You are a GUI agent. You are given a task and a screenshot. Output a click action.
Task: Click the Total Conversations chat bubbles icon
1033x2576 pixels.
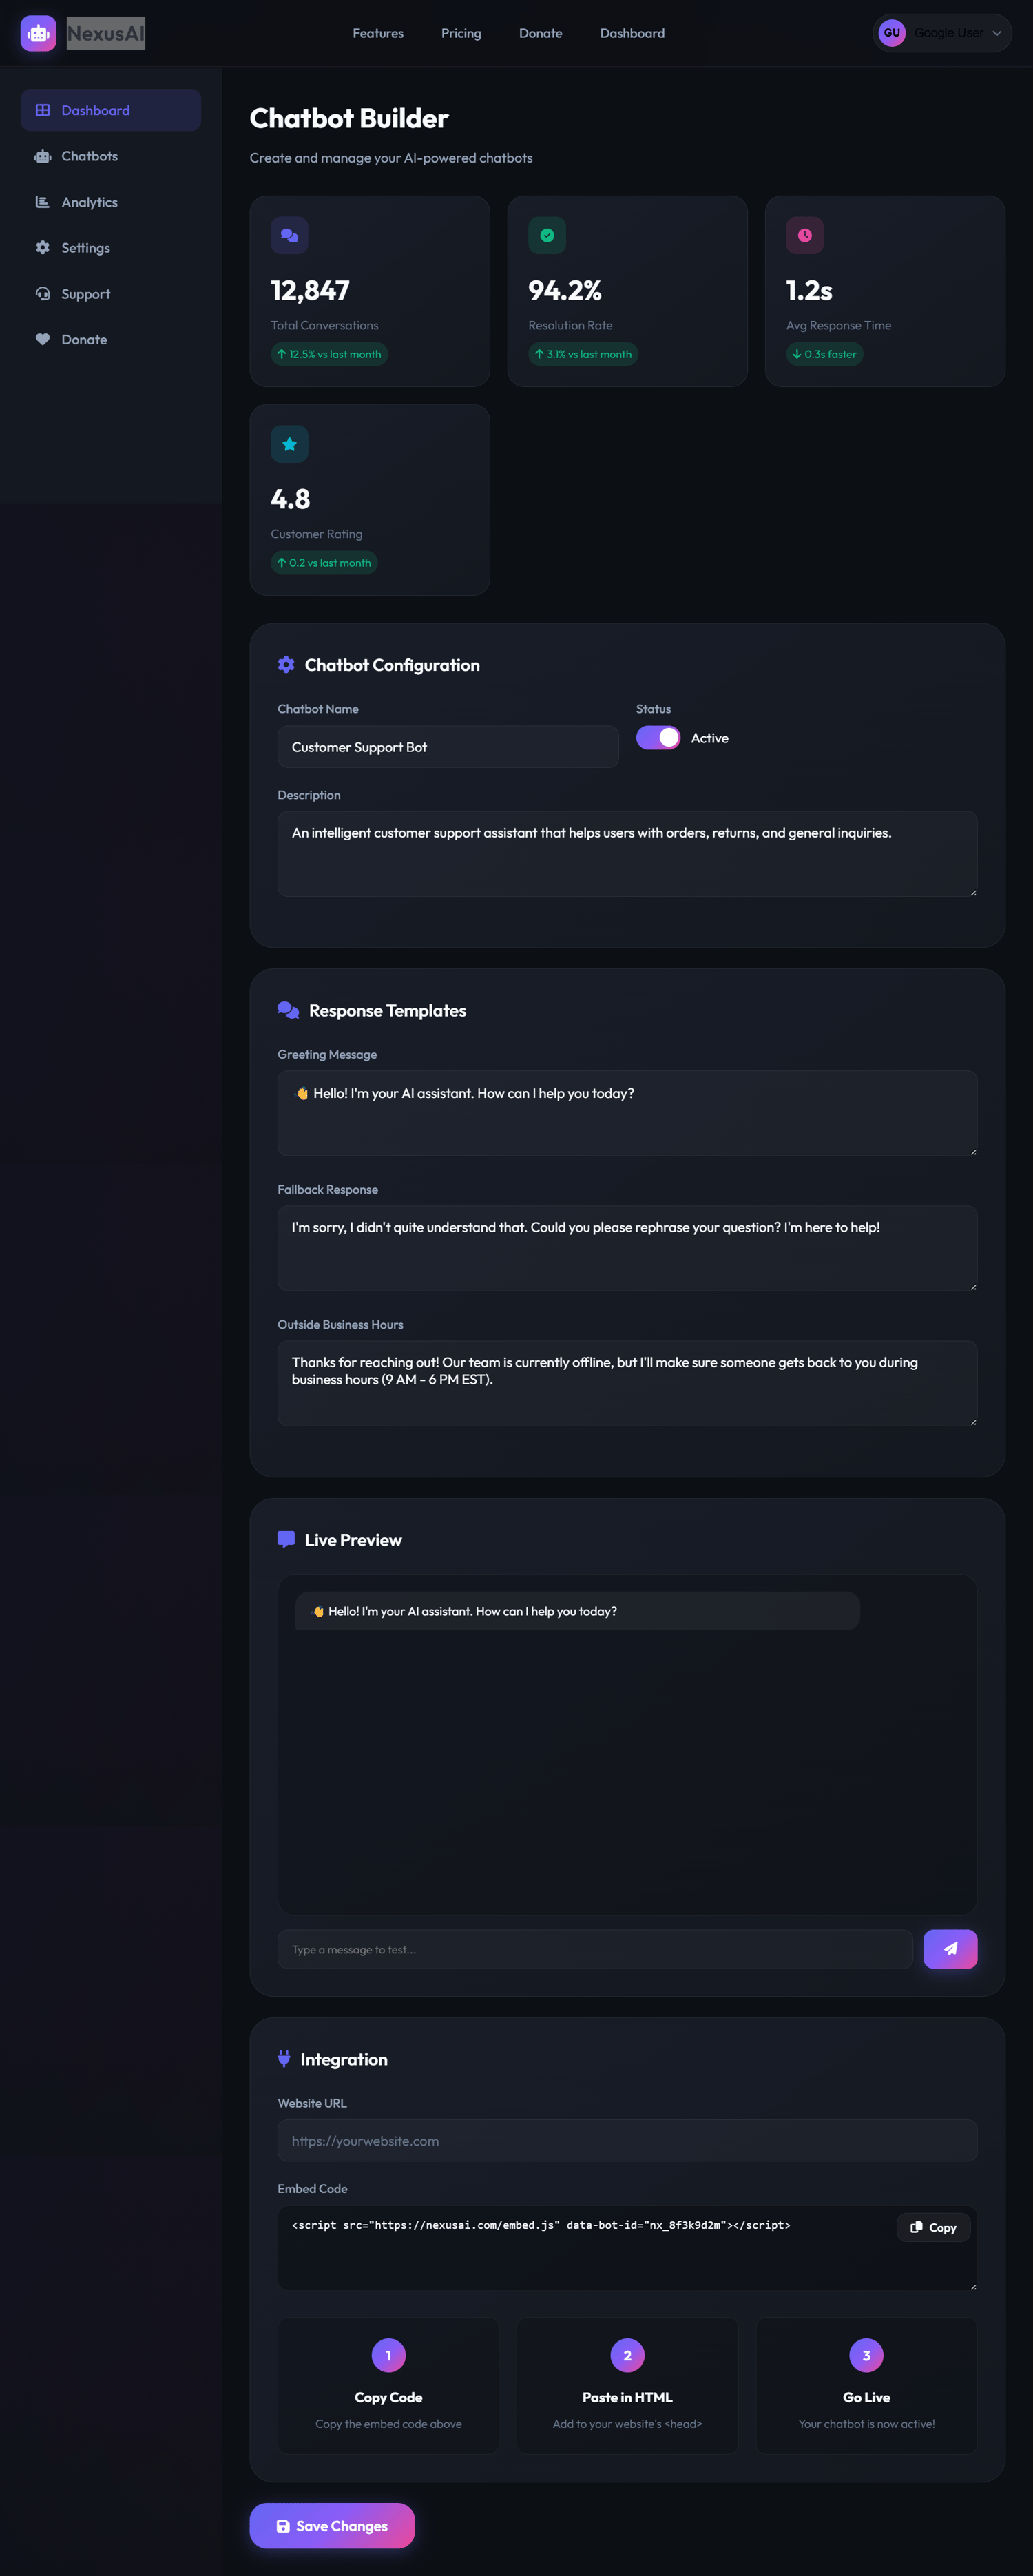pos(289,235)
